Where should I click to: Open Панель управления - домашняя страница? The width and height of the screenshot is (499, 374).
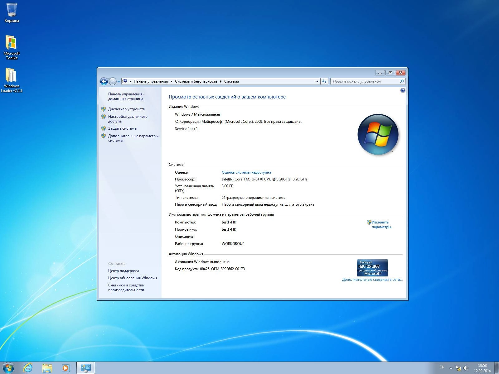tap(126, 96)
